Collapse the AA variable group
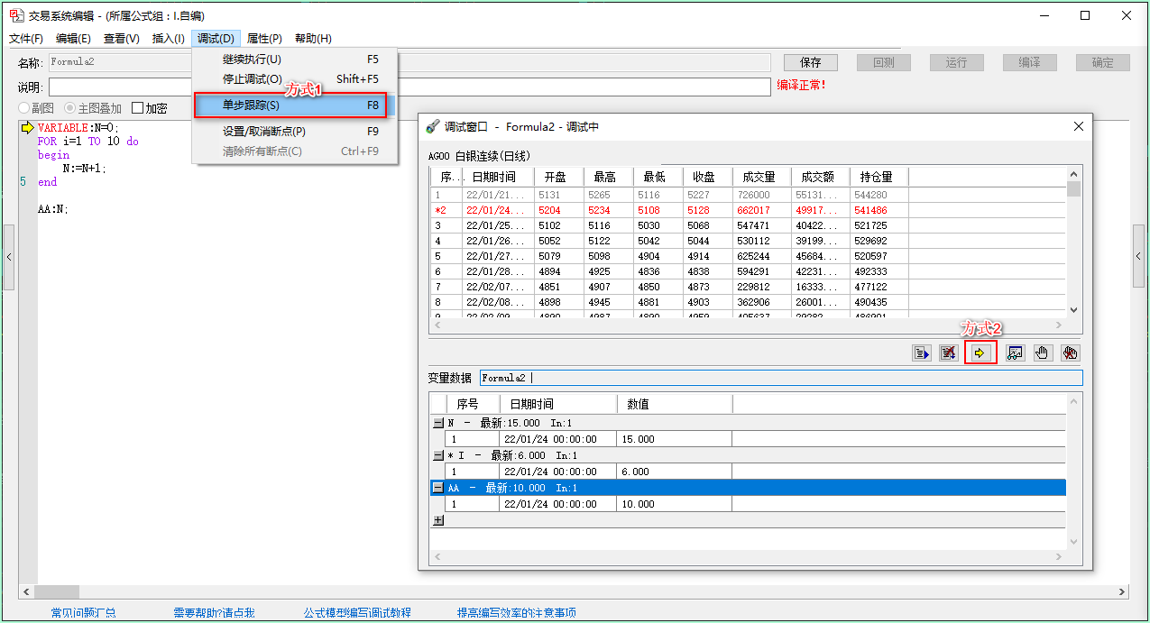The width and height of the screenshot is (1150, 623). [438, 488]
